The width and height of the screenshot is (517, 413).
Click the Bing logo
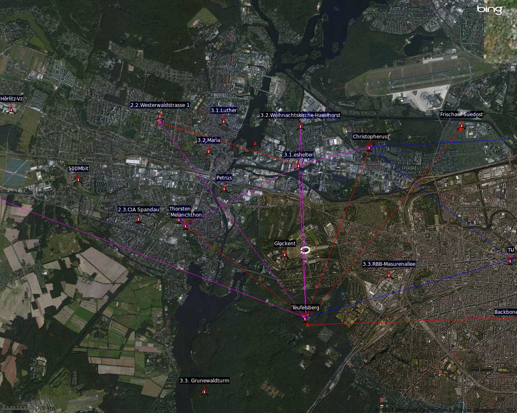[490, 10]
